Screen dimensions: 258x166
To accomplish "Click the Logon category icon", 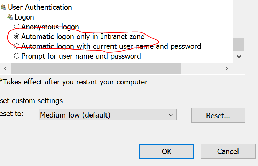I will 10,17.
